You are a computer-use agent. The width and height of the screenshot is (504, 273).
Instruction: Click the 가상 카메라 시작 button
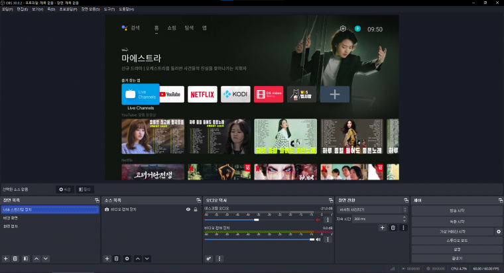452,231
